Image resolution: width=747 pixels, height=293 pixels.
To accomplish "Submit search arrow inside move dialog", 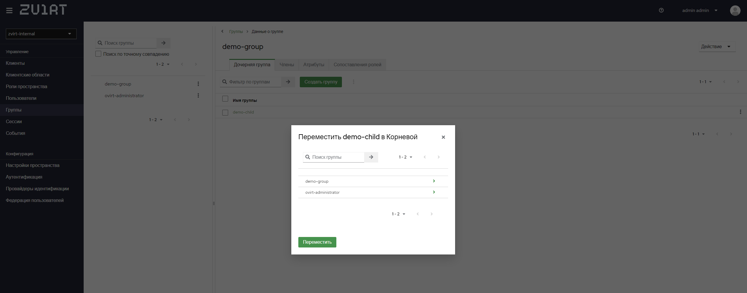I will (x=371, y=157).
